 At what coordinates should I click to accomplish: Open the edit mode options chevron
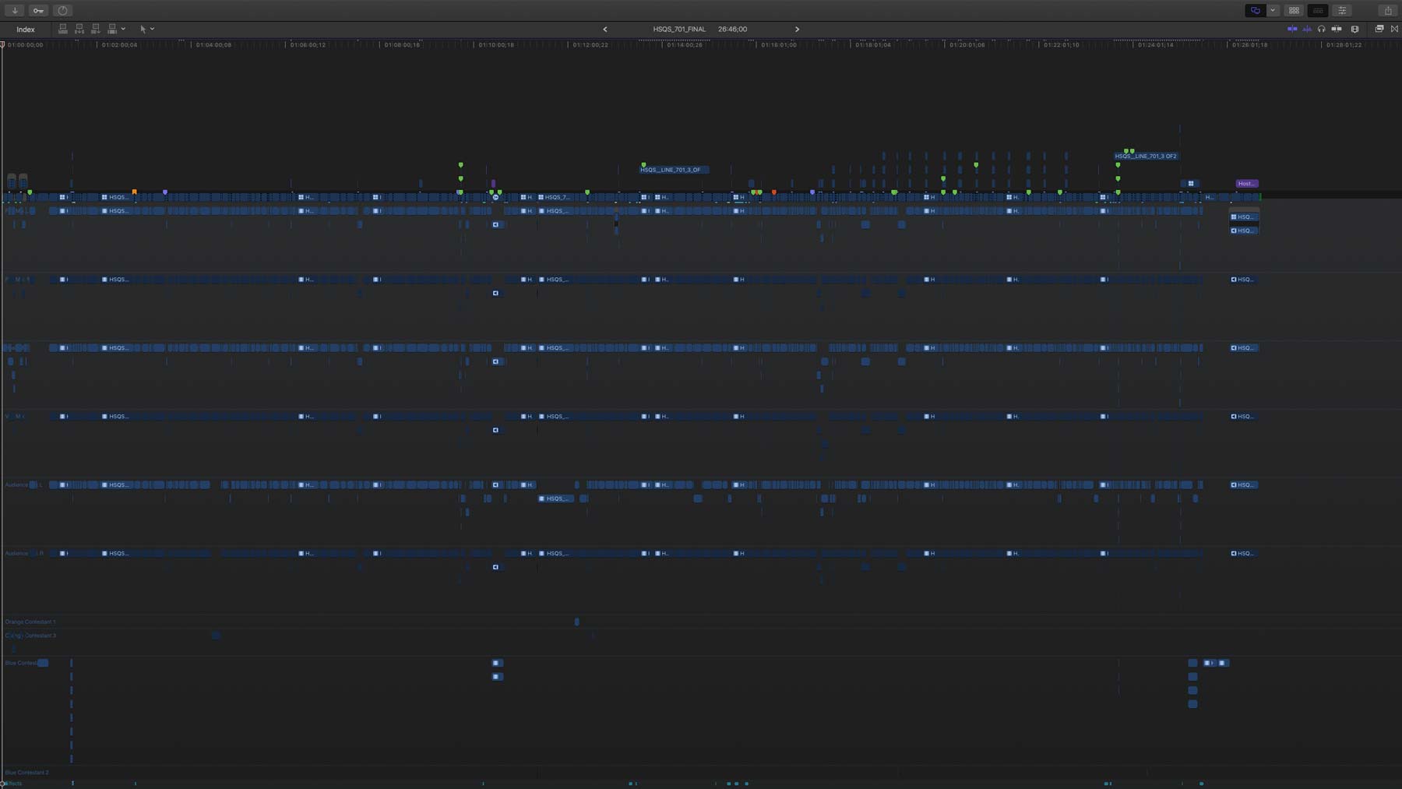coord(123,29)
